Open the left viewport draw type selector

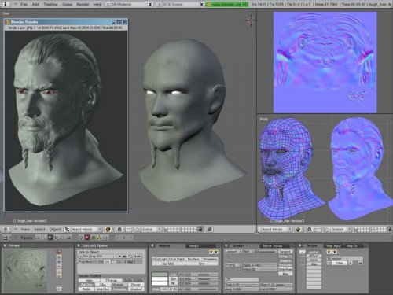click(108, 230)
